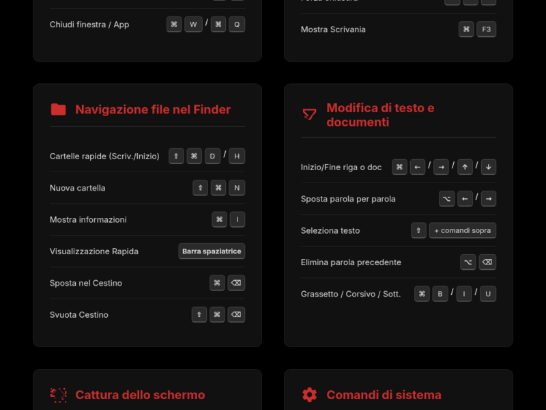Click the red folder icon next to Navigazione file
Viewport: 546px width, 410px height.
(x=59, y=109)
